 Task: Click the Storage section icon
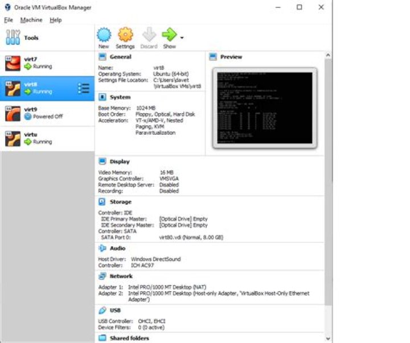point(102,202)
